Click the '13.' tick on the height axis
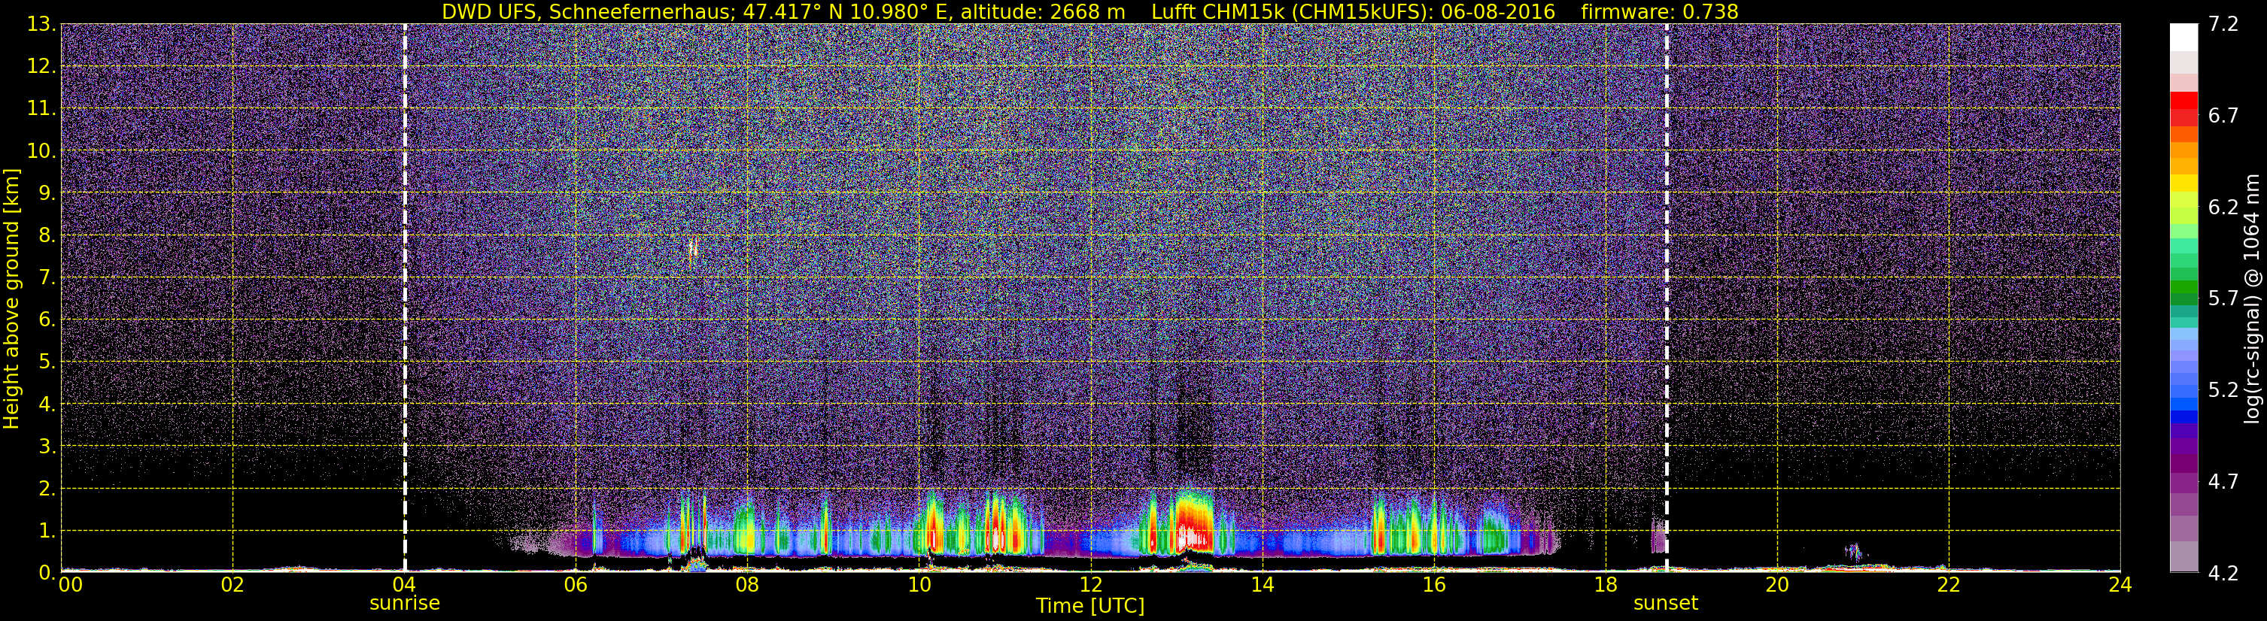This screenshot has height=621, width=2267. [x=41, y=25]
